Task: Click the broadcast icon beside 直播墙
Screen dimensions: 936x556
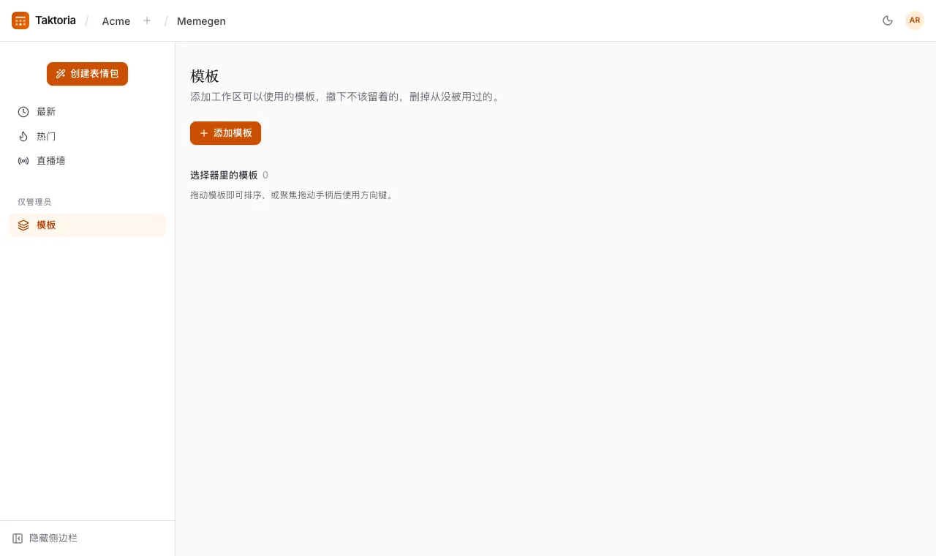Action: point(23,161)
